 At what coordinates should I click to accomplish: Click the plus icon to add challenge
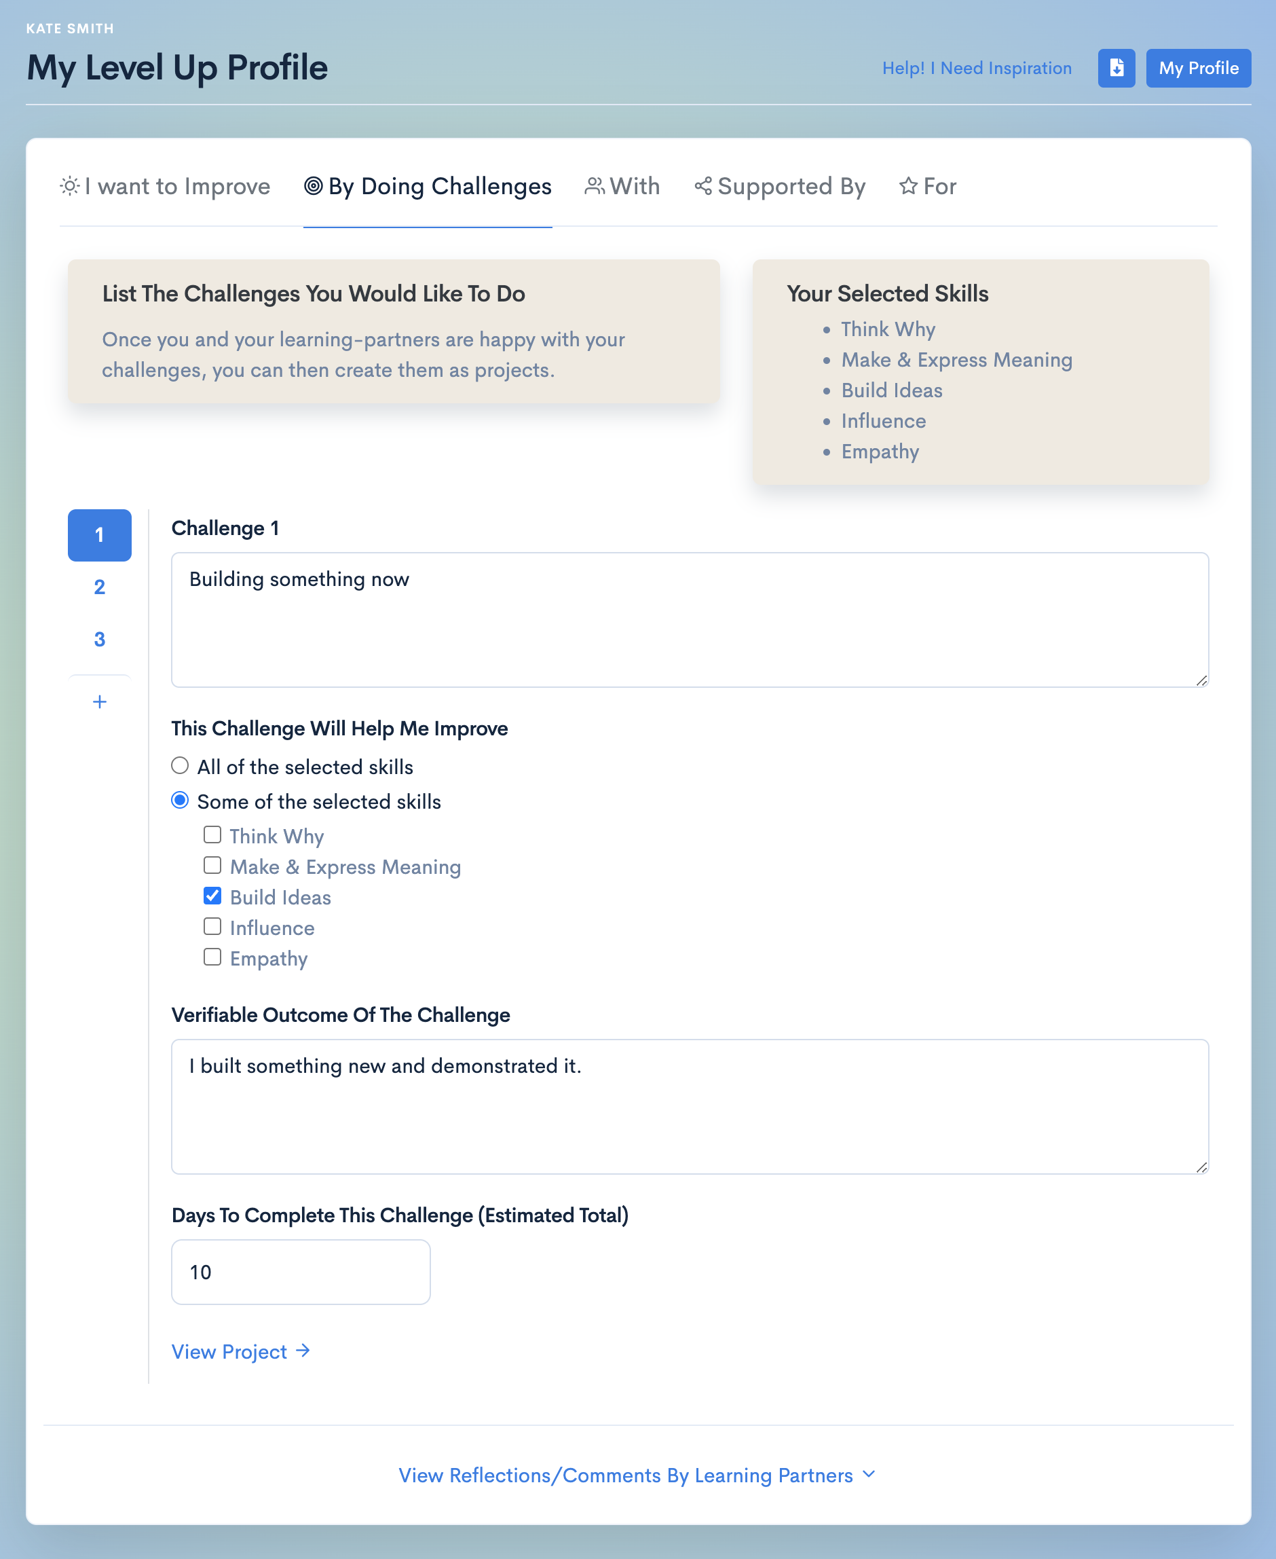[x=100, y=701]
